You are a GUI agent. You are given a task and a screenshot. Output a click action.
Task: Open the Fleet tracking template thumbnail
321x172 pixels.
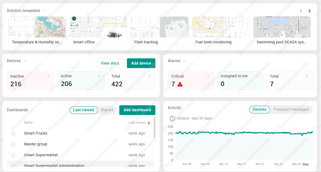159,27
